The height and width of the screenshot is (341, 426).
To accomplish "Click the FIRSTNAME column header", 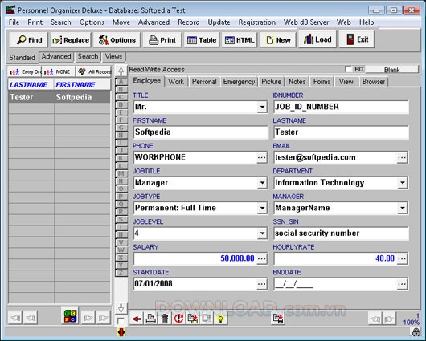I will pos(82,84).
